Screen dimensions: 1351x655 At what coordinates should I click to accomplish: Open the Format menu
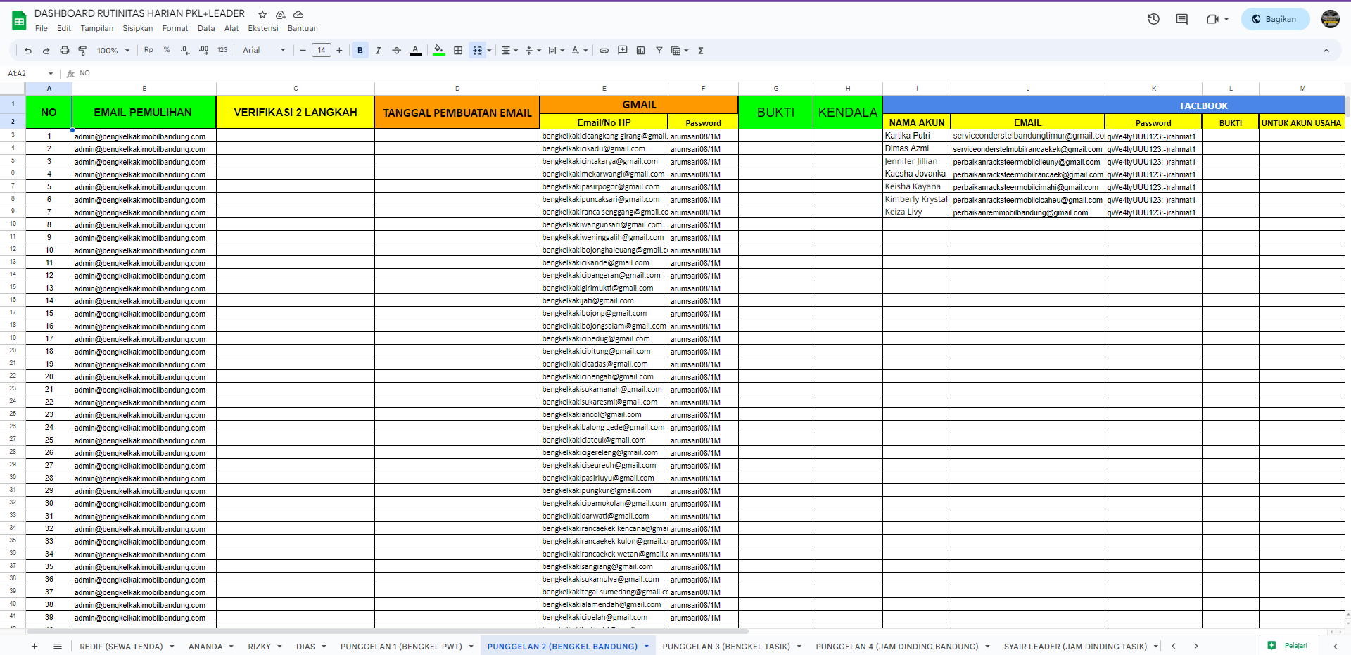tap(175, 28)
